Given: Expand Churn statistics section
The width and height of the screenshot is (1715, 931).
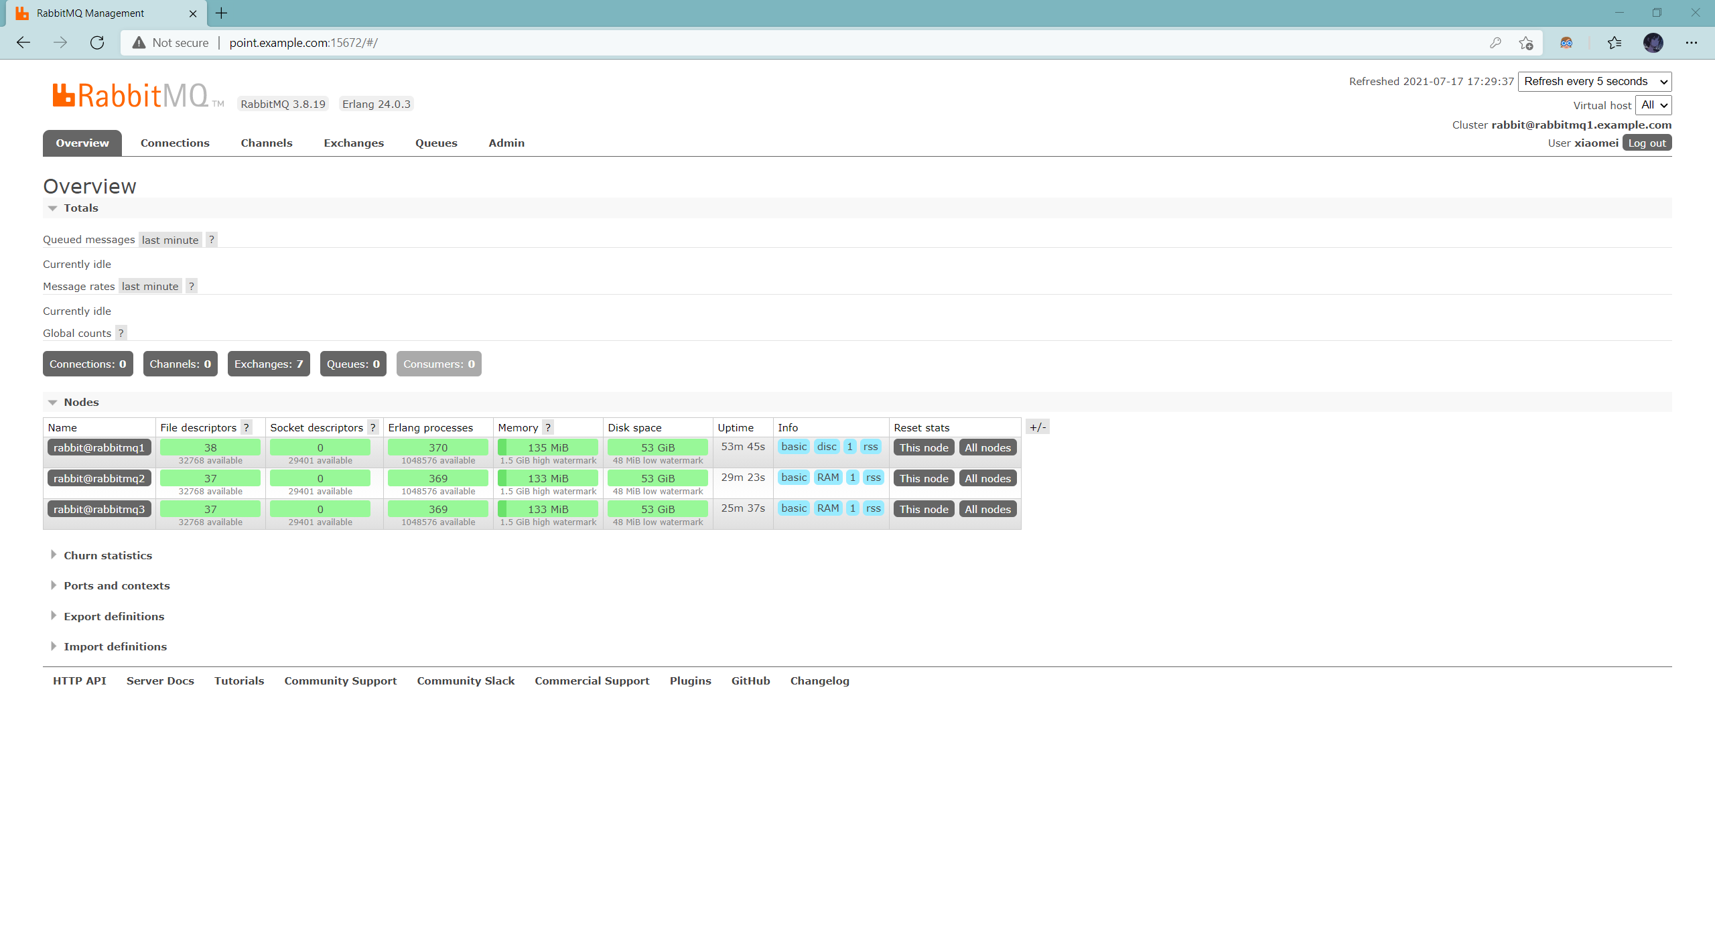Looking at the screenshot, I should click(107, 555).
